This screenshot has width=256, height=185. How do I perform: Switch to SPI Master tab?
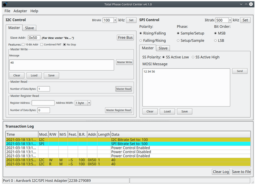[148, 48]
